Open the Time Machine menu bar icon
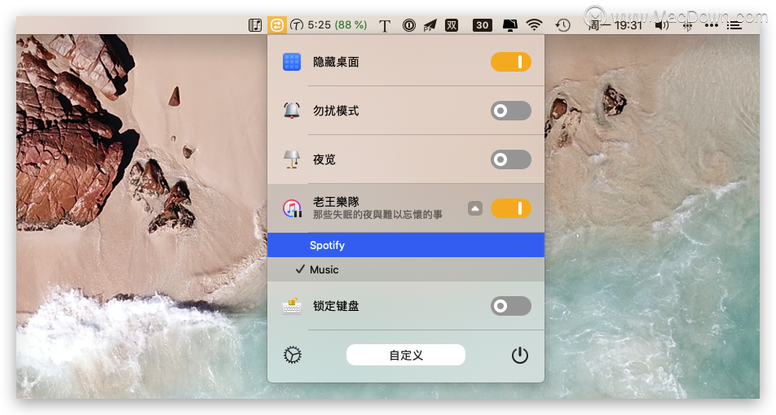Image resolution: width=776 pixels, height=415 pixels. click(562, 25)
